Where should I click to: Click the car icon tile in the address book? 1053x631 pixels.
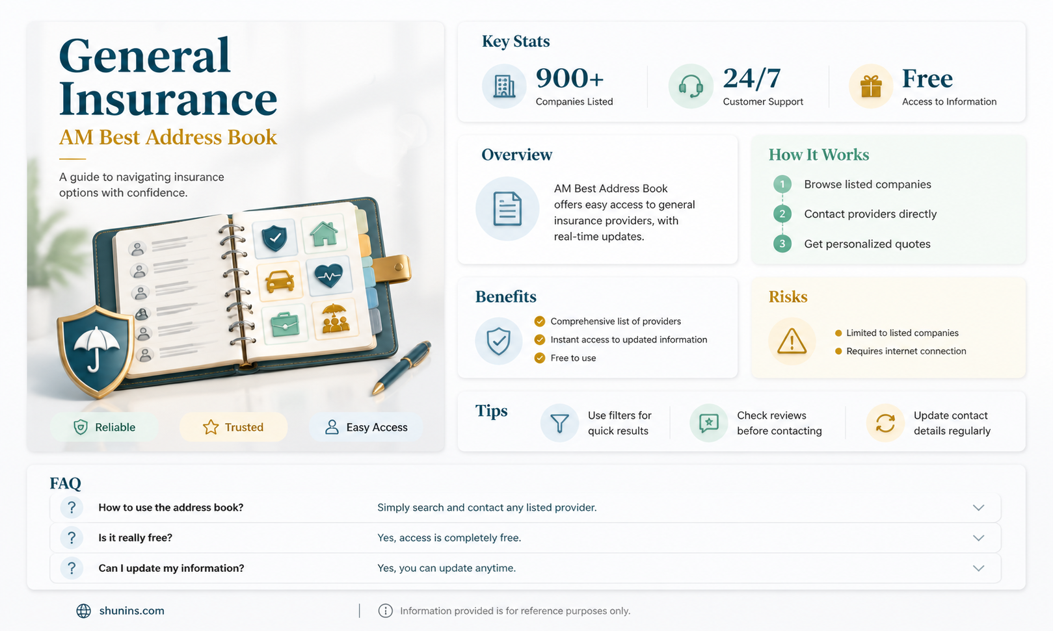click(280, 281)
